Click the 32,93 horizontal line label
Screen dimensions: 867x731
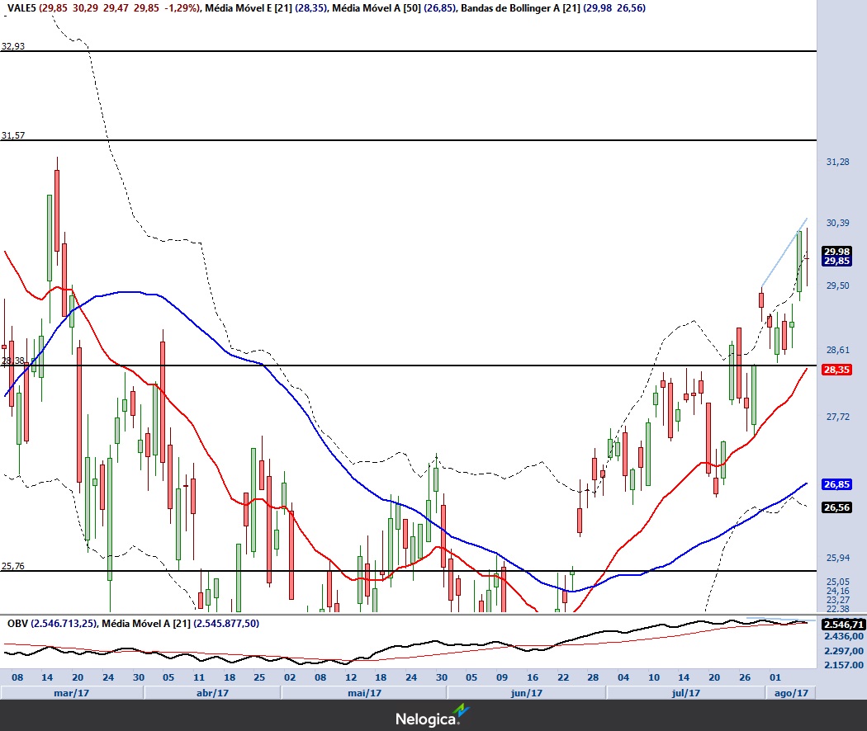[13, 46]
